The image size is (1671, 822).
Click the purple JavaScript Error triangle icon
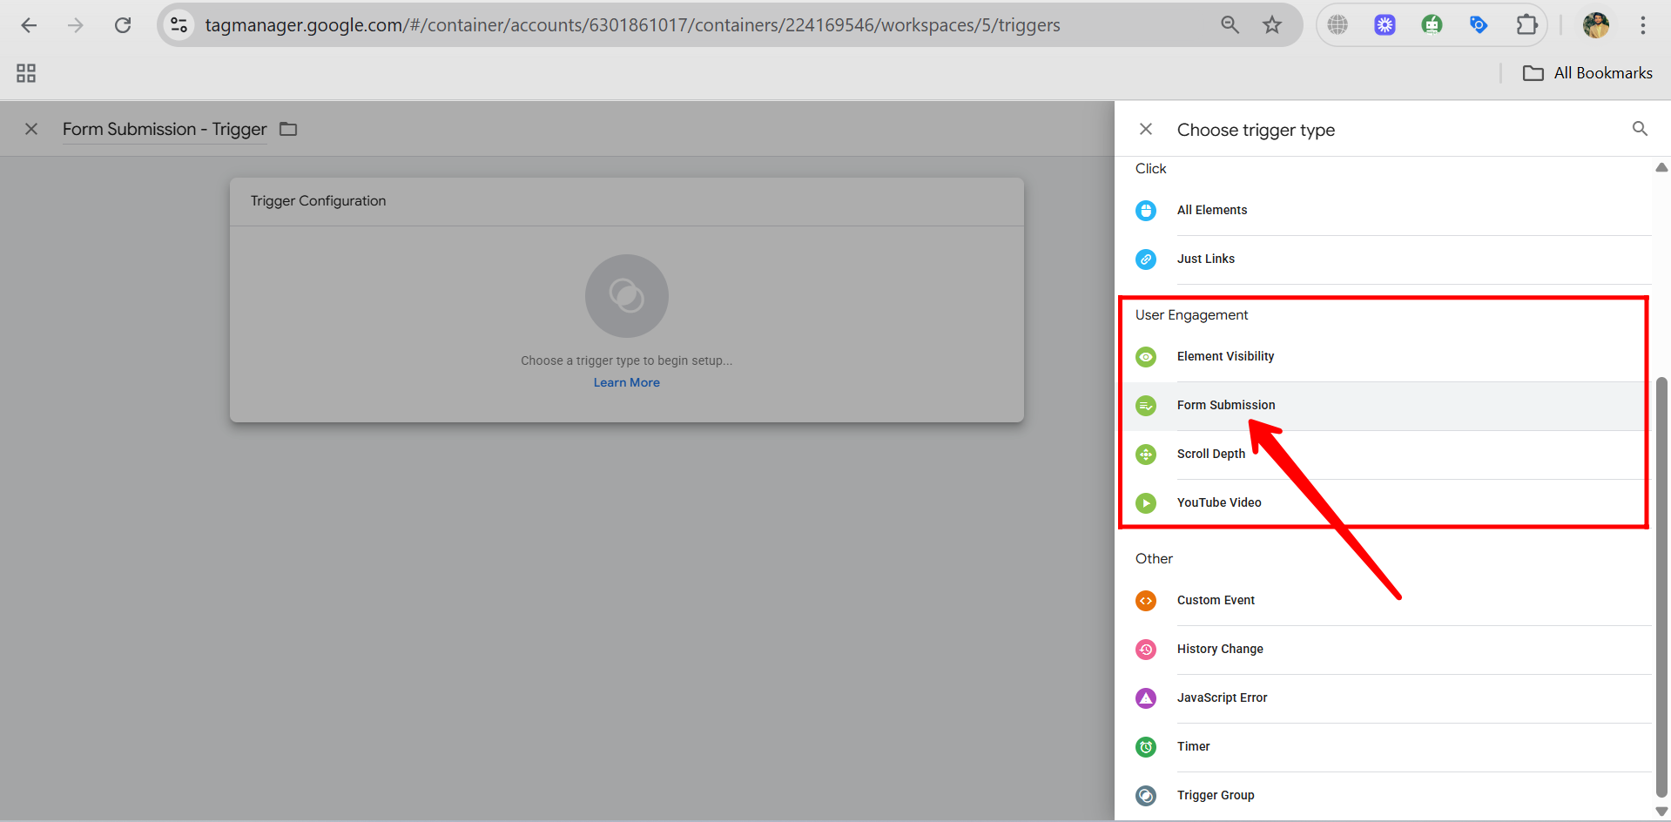point(1146,697)
